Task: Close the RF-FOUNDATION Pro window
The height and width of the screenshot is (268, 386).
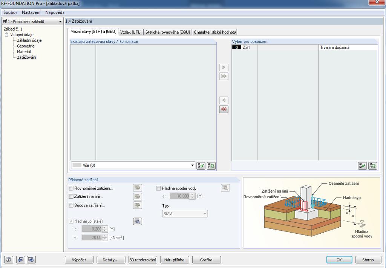Action: tap(377, 2)
